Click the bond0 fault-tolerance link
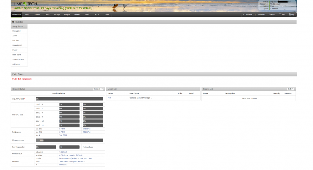The width and height of the screenshot is (313, 170). tap(75, 158)
